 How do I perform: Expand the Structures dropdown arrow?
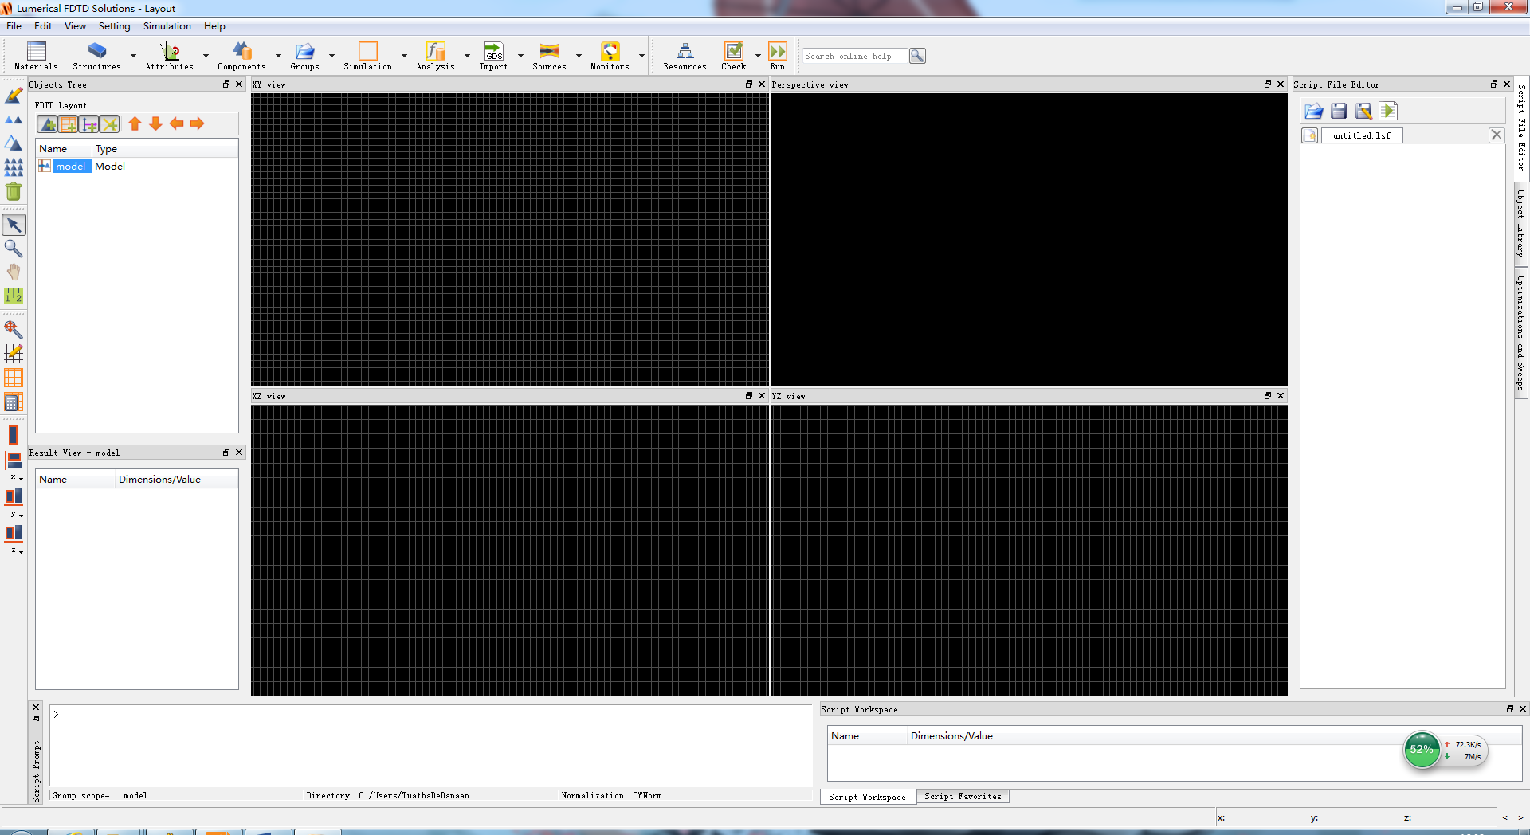133,56
